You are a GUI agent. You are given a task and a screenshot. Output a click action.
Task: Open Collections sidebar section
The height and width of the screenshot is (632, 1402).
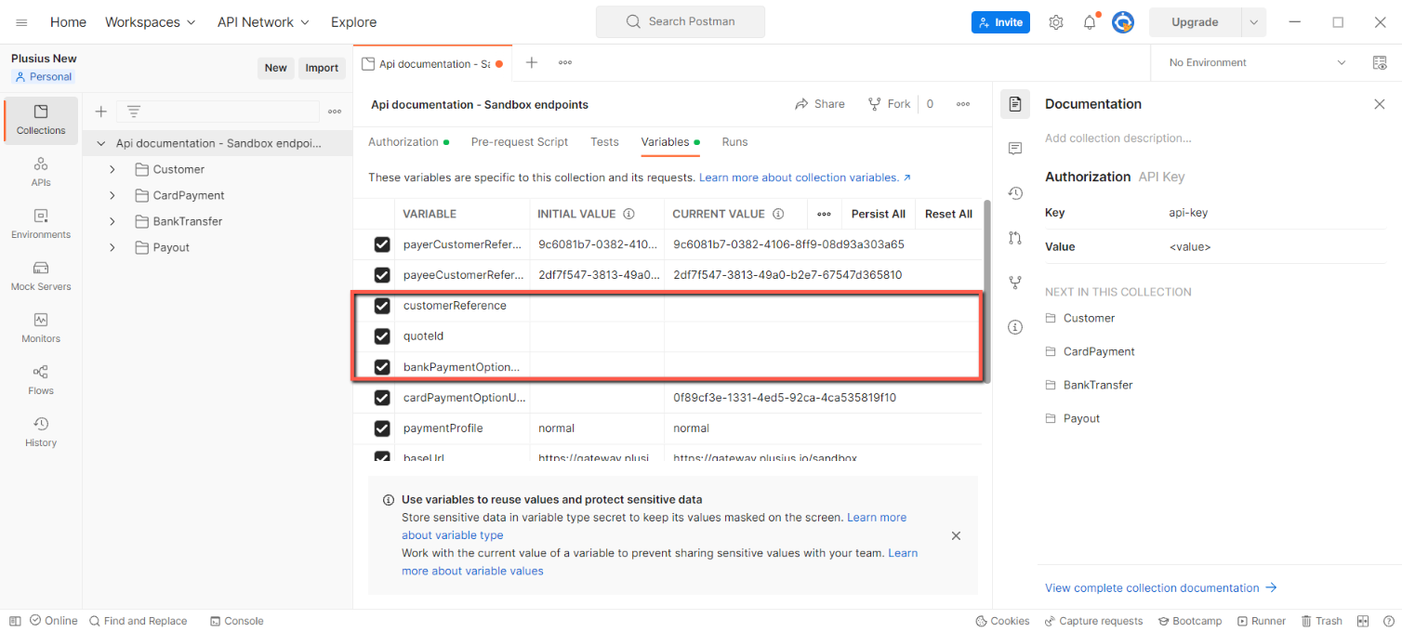[41, 120]
